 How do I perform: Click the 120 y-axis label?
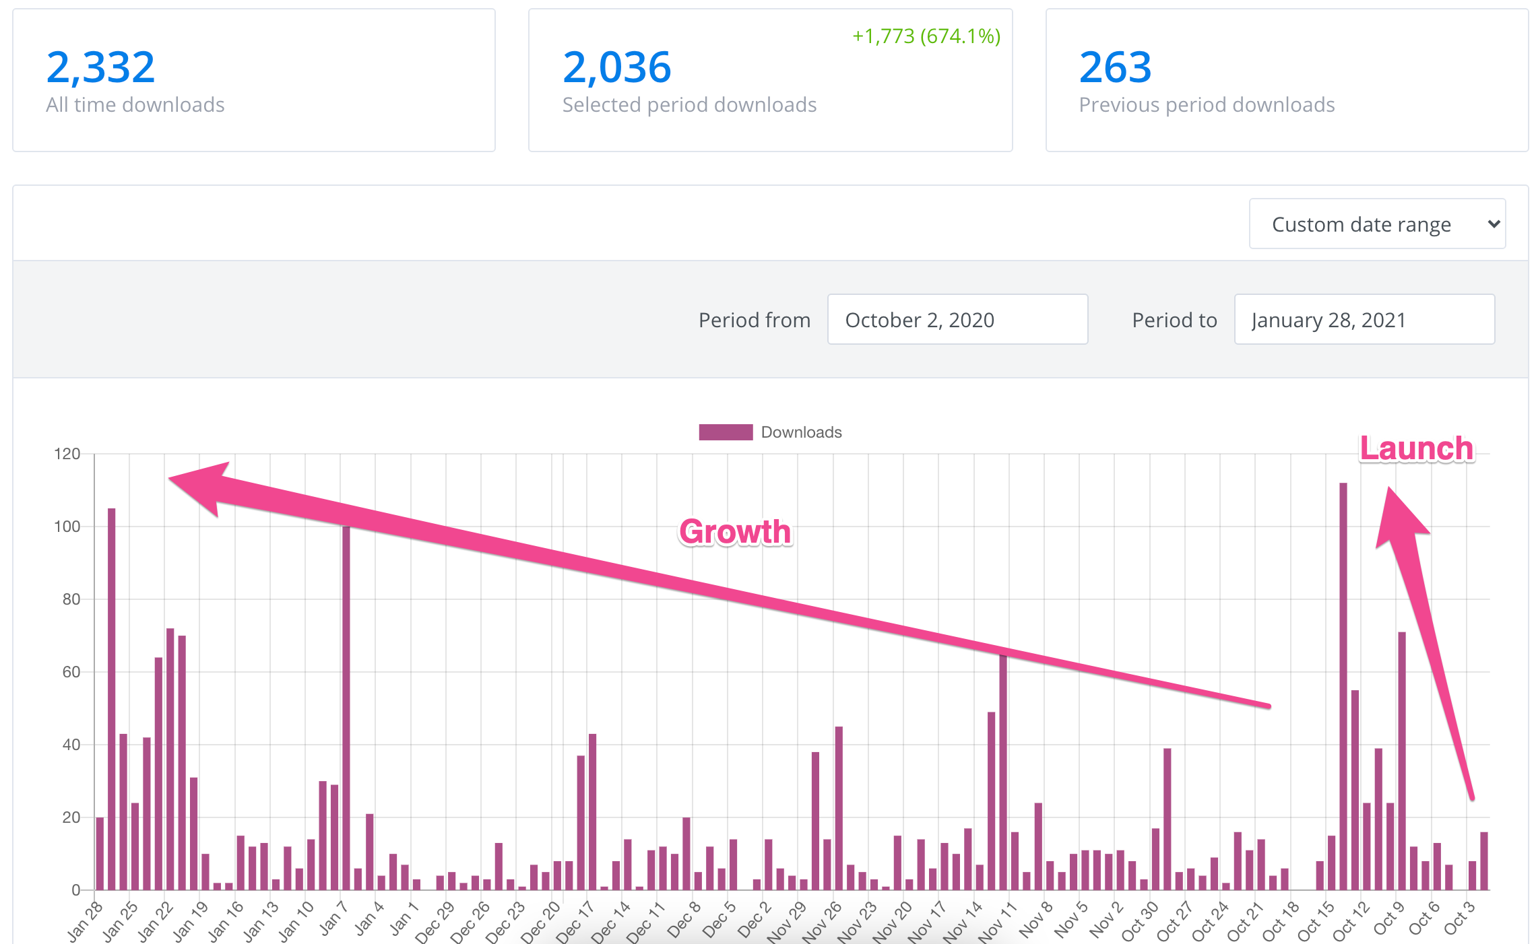[67, 454]
